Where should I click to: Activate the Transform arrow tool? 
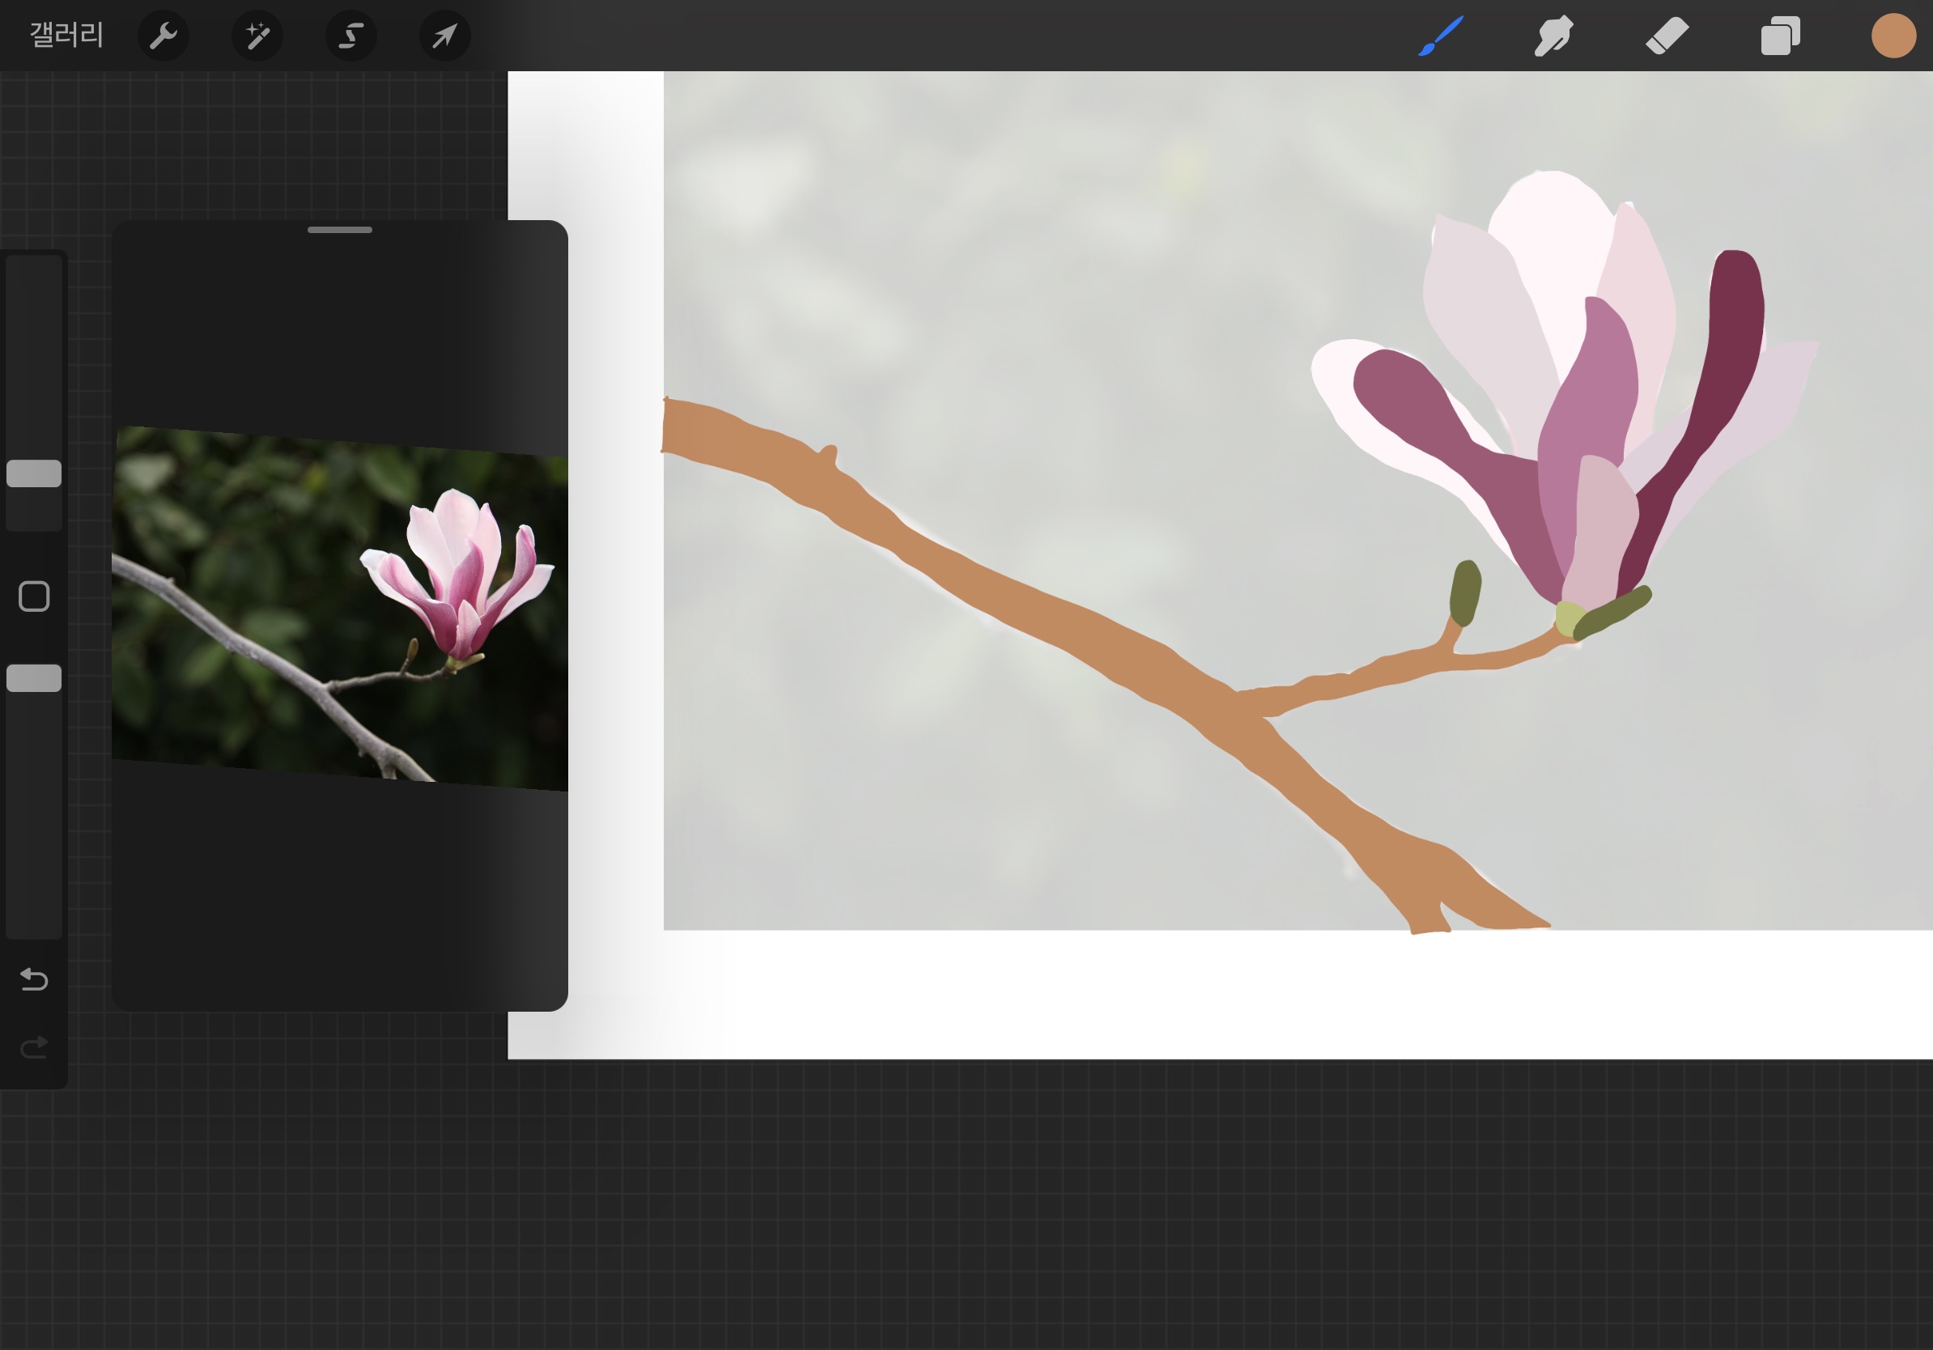[444, 36]
